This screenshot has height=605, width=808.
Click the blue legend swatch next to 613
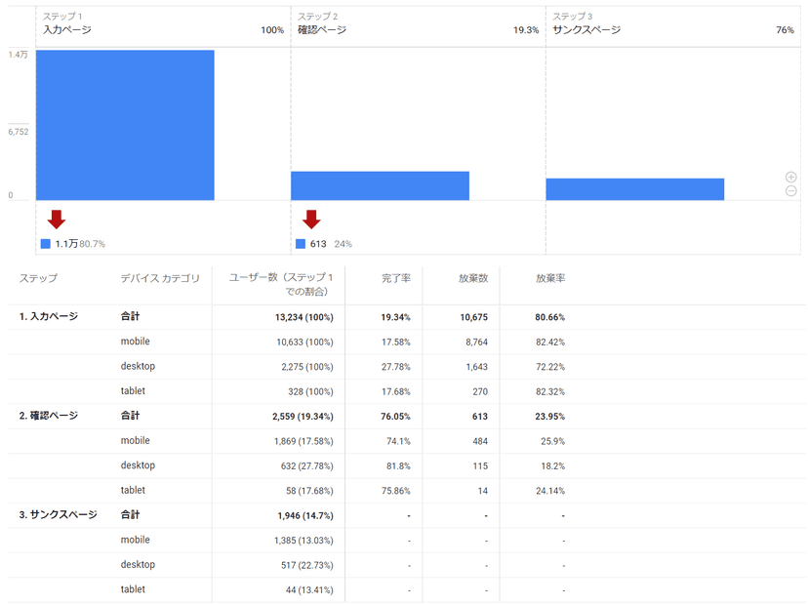click(301, 244)
